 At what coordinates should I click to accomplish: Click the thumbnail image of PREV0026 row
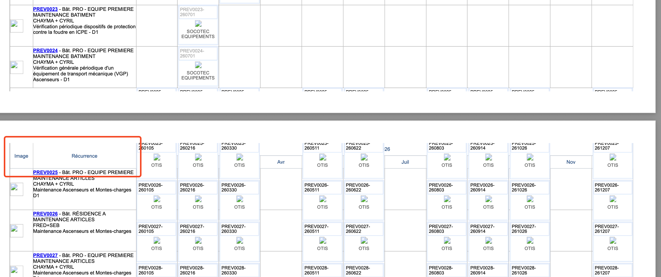[x=16, y=230]
